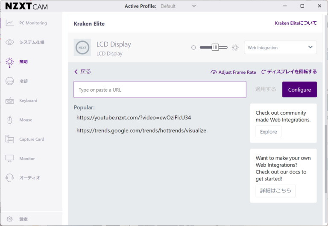This screenshot has height=226, width=328.
Task: Adjust the LCD brightness slider
Action: tap(215, 47)
